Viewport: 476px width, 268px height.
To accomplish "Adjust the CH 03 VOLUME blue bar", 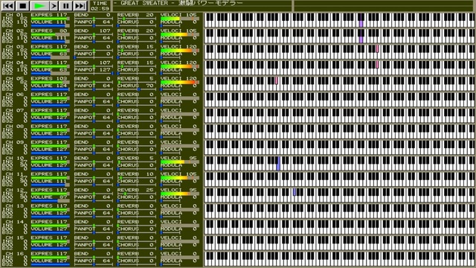I will click(x=50, y=58).
